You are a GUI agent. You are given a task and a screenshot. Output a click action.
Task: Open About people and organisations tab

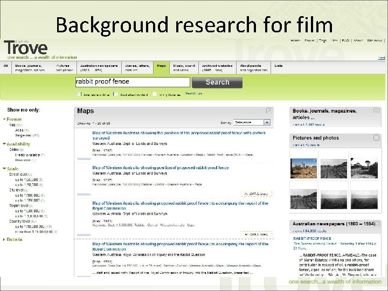[254, 68]
